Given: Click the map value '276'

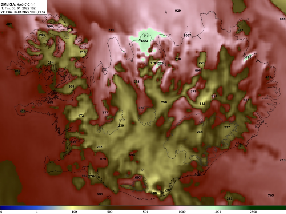Looking at the screenshot, I should point(91,176).
